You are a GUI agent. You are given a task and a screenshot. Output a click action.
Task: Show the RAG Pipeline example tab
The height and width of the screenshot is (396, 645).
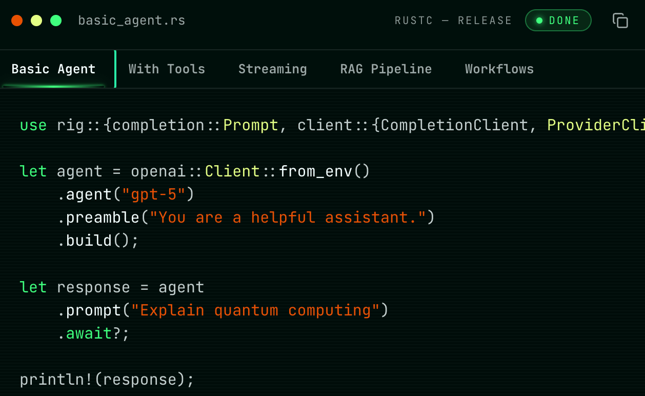(386, 69)
